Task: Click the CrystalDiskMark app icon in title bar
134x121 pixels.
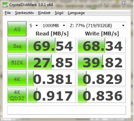Action: pyautogui.click(x=5, y=4)
